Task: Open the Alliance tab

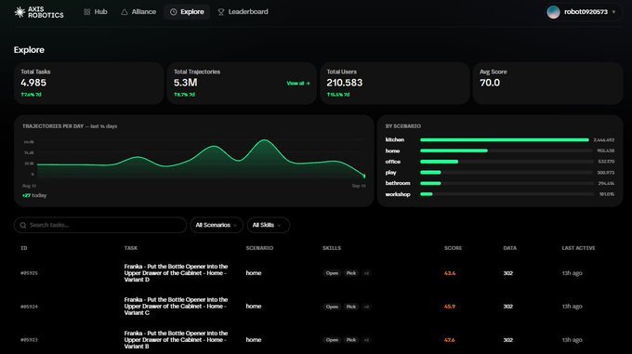Action: tap(138, 12)
